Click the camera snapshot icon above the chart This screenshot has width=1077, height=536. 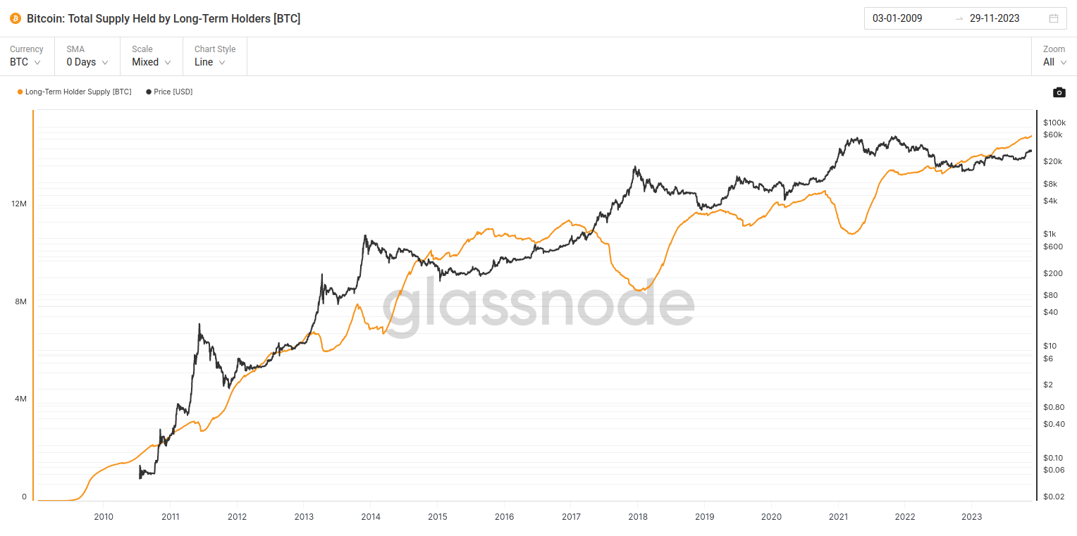(1059, 92)
